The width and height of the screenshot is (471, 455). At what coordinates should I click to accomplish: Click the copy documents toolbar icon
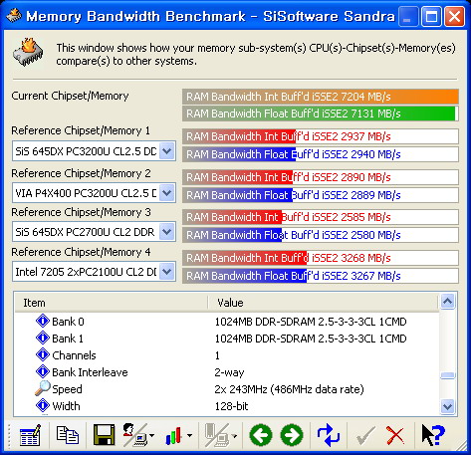click(x=68, y=435)
